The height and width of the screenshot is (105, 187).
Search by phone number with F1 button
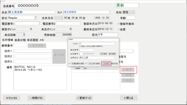[77, 64]
